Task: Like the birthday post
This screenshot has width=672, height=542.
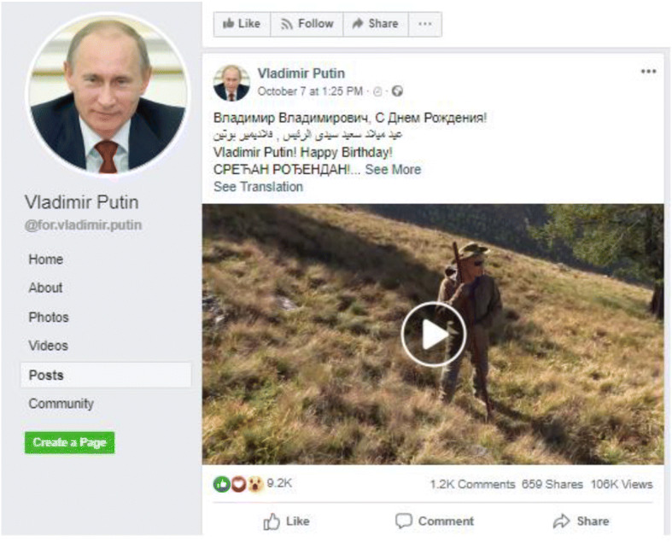Action: coord(286,521)
